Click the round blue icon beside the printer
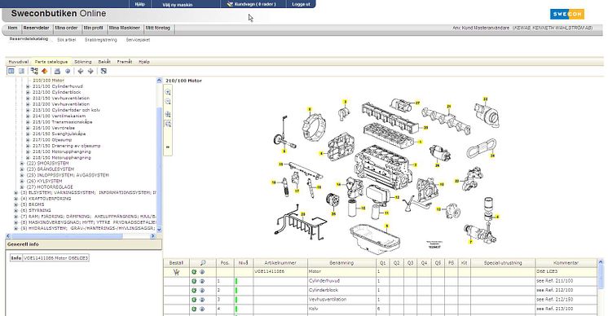The height and width of the screenshot is (316, 608). [x=68, y=71]
